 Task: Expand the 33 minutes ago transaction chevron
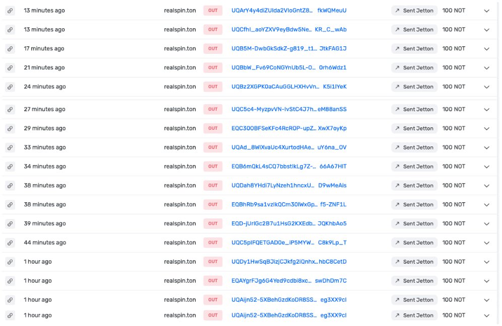(x=487, y=148)
